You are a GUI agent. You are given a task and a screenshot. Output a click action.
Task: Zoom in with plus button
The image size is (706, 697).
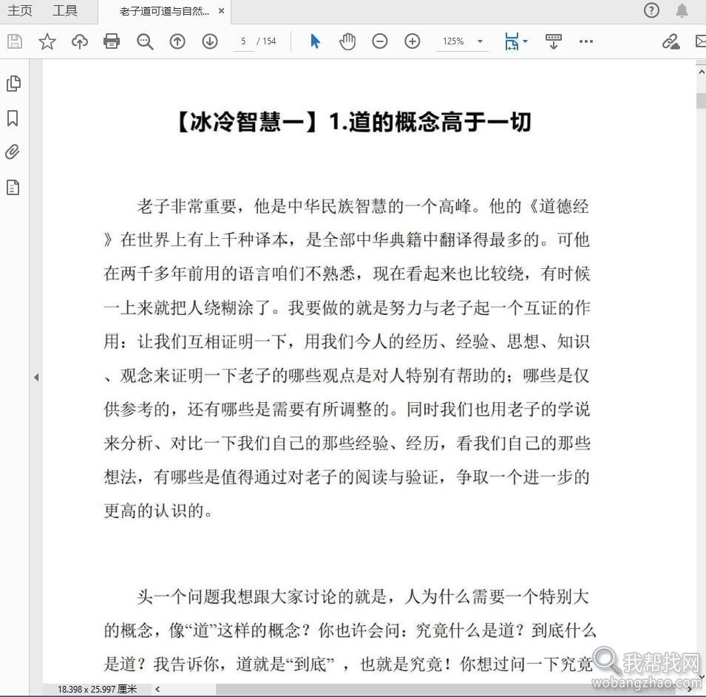pos(413,41)
